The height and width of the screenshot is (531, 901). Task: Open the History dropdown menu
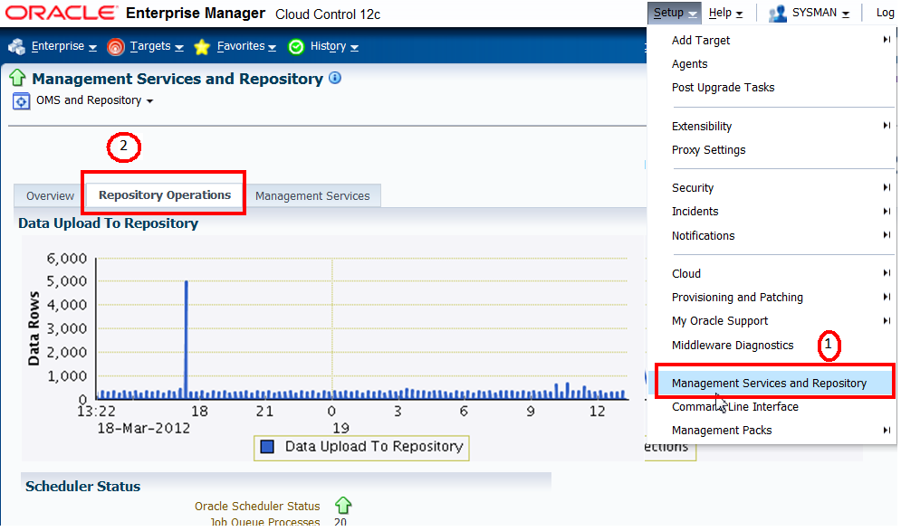click(334, 46)
